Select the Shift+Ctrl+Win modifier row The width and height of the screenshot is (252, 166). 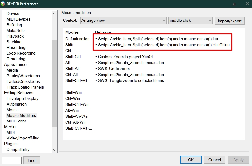coord(154,104)
